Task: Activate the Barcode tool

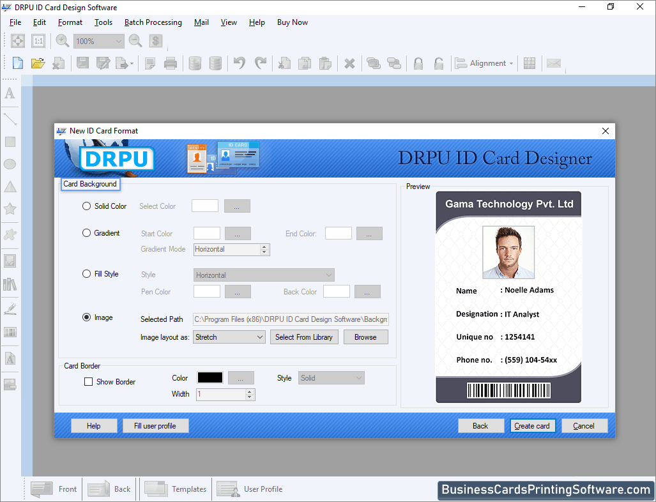Action: 10,333
